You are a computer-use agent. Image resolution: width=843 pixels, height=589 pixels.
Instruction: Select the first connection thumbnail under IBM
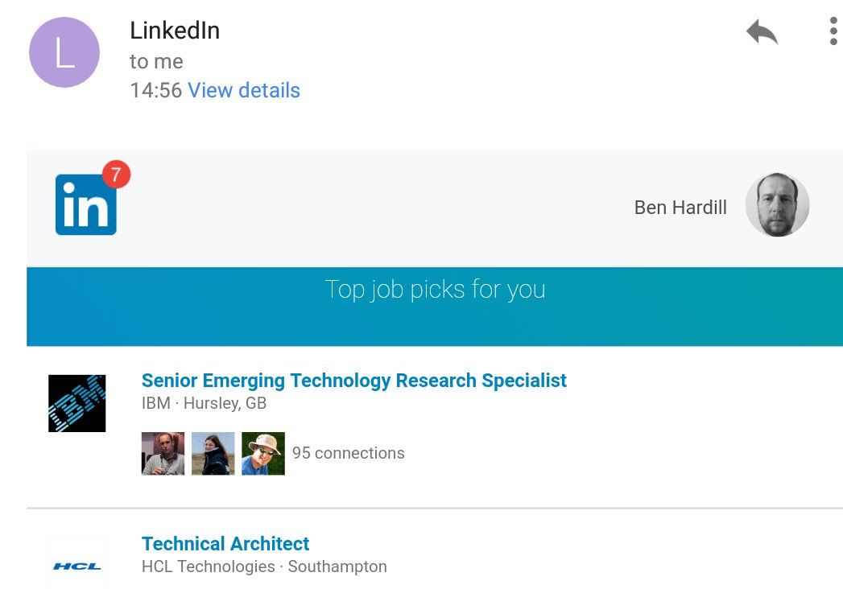click(x=163, y=454)
